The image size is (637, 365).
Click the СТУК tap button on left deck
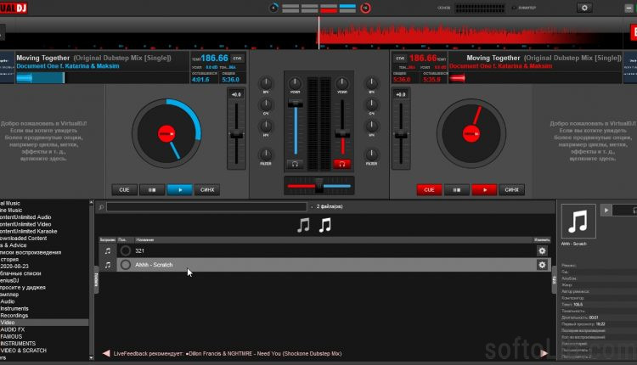point(238,59)
